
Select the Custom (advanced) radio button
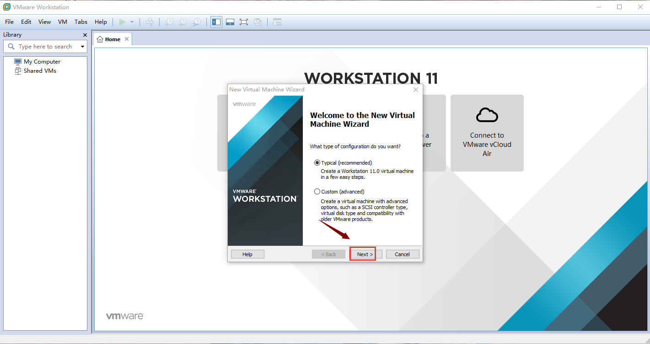click(317, 192)
